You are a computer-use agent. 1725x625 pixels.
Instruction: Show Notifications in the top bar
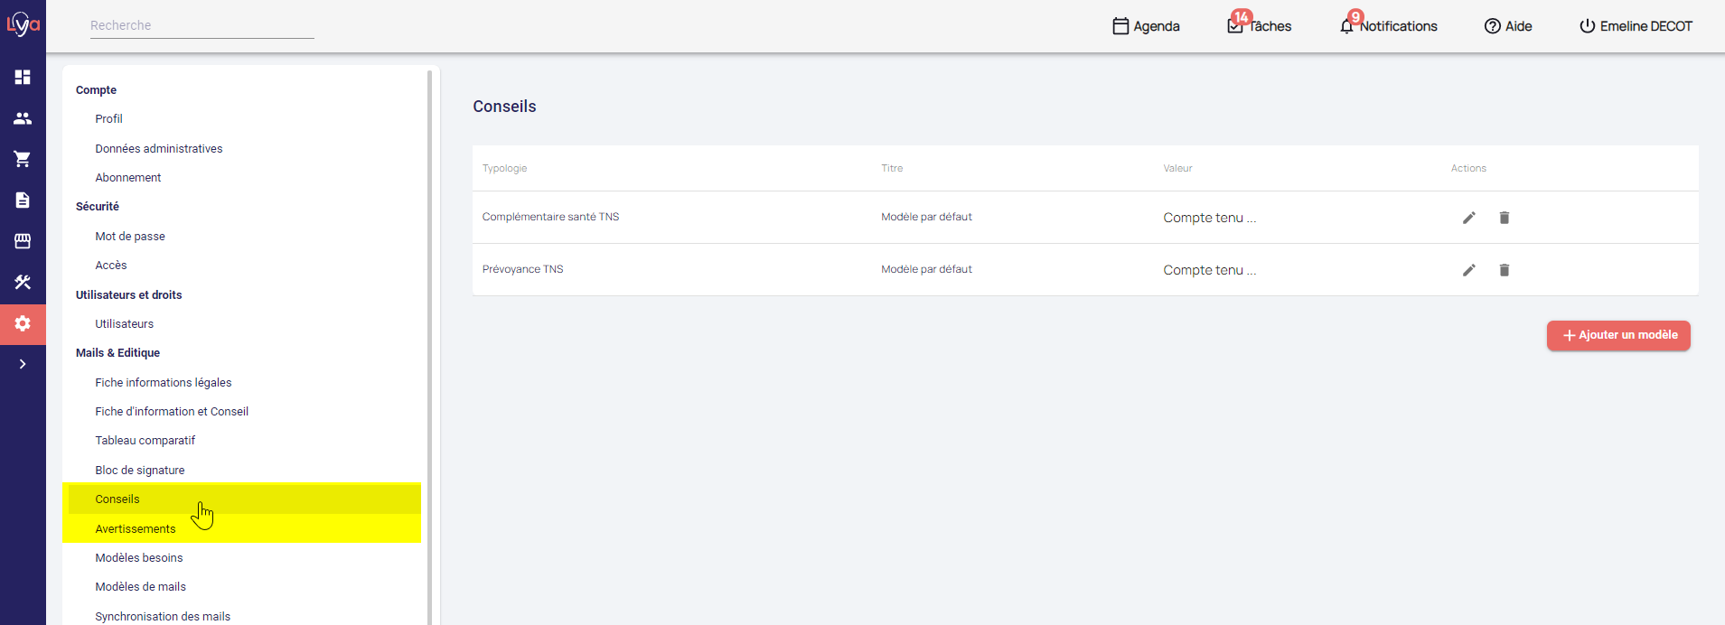[1389, 26]
